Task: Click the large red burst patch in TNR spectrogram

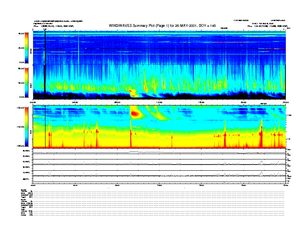Action: [x=135, y=114]
